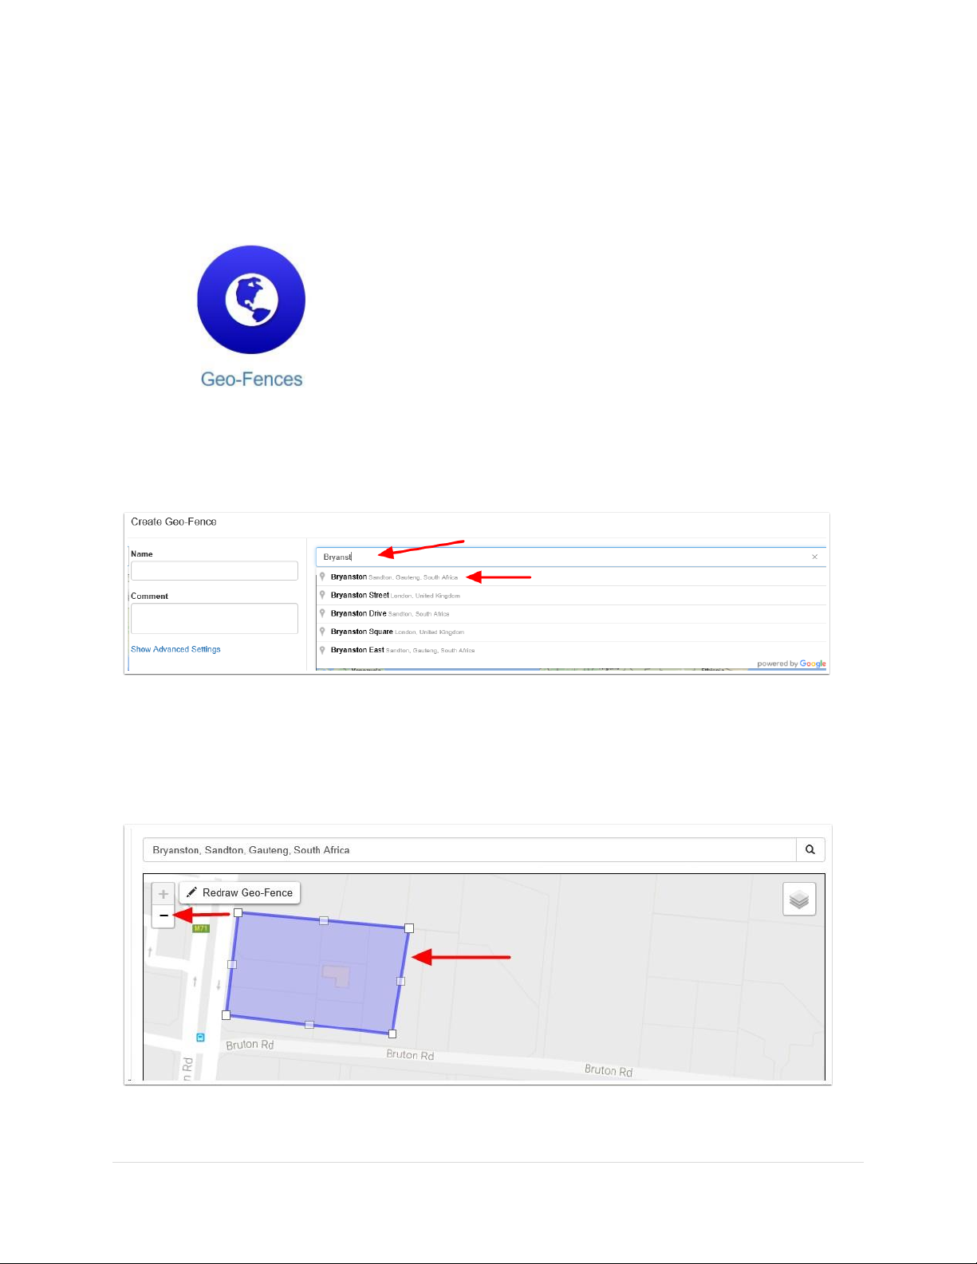Click the bus stop marker icon
This screenshot has width=977, height=1264.
pyautogui.click(x=200, y=1038)
